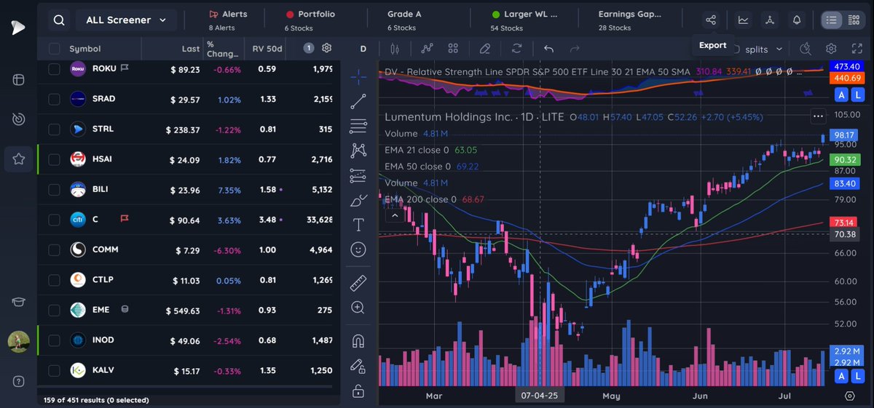The width and height of the screenshot is (874, 408).
Task: Sort by the Last price column header
Action: click(191, 49)
